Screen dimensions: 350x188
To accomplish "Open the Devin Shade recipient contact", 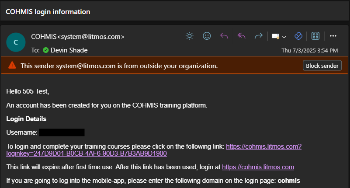I will [69, 50].
